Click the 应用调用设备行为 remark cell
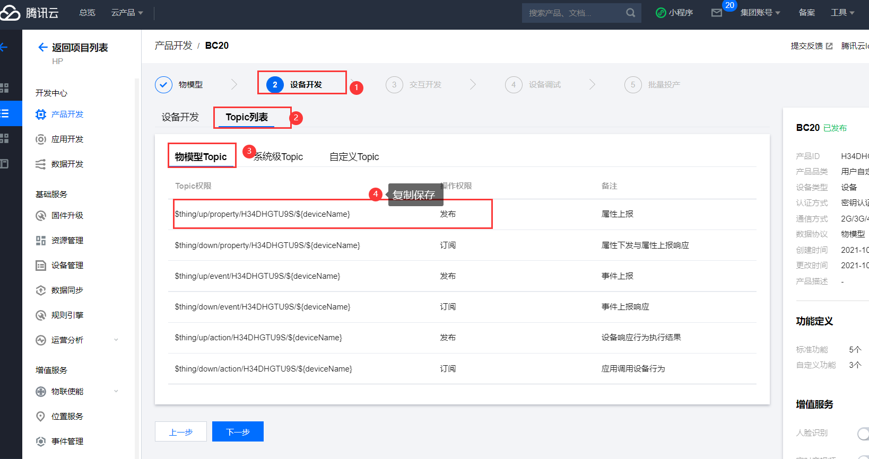869x459 pixels. 633,369
